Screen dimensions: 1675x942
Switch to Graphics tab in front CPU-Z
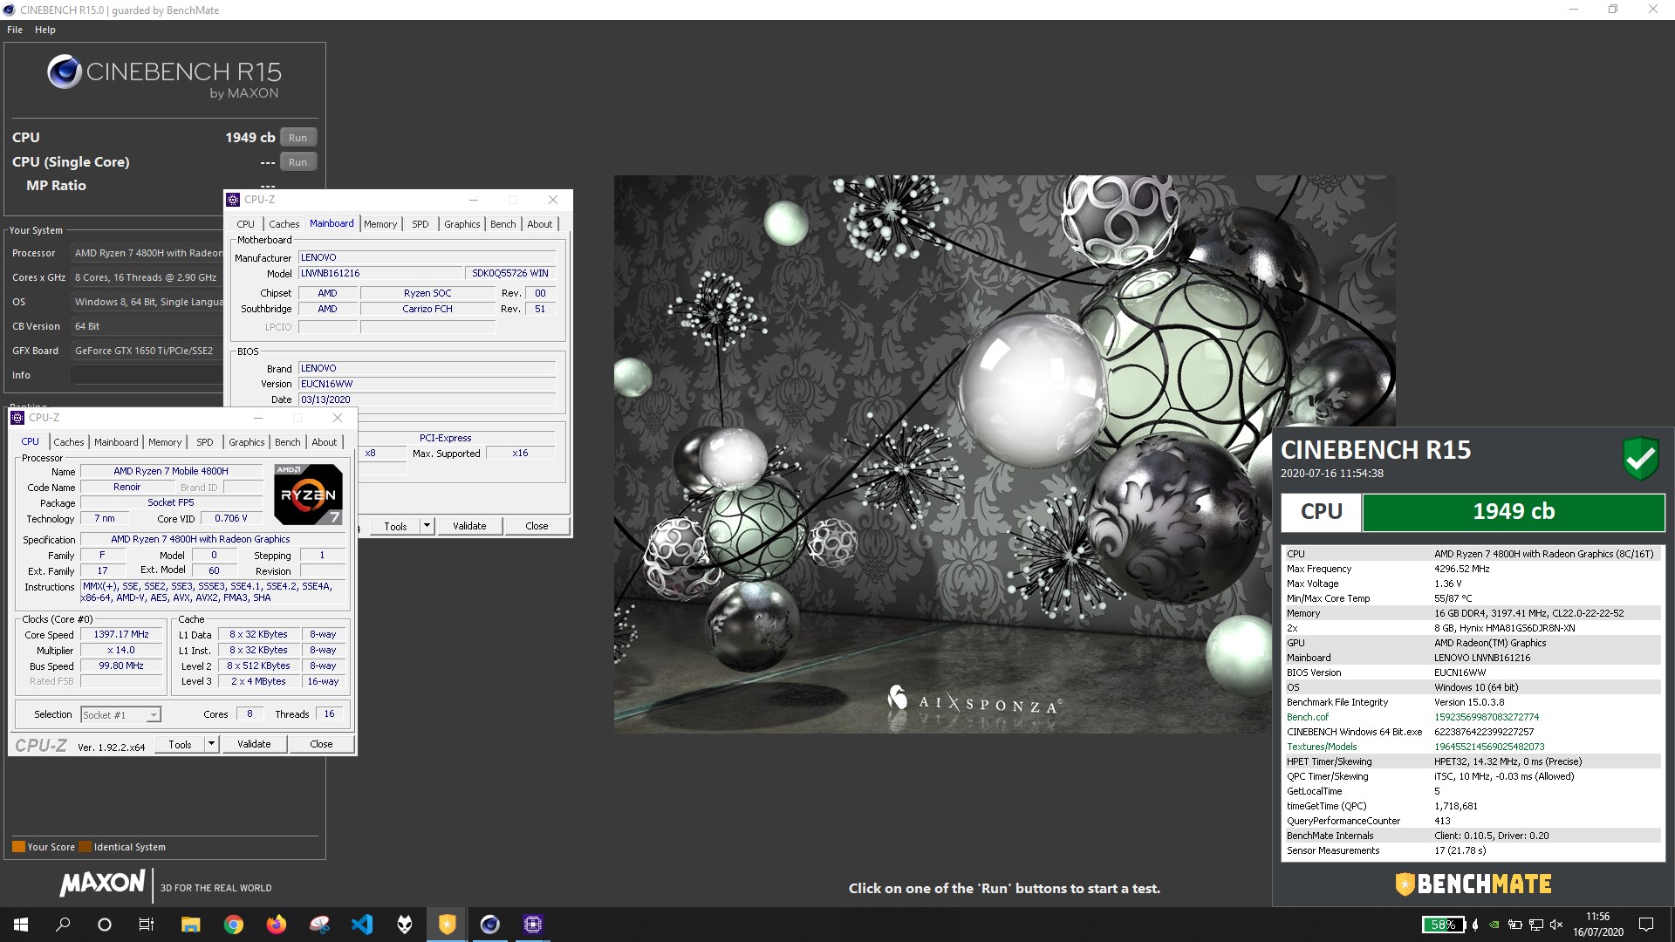[247, 442]
